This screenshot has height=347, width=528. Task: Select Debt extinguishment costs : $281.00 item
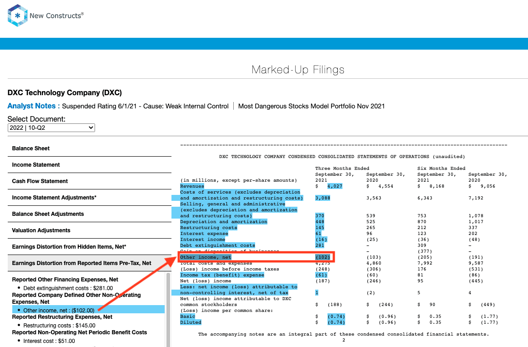tap(68, 288)
